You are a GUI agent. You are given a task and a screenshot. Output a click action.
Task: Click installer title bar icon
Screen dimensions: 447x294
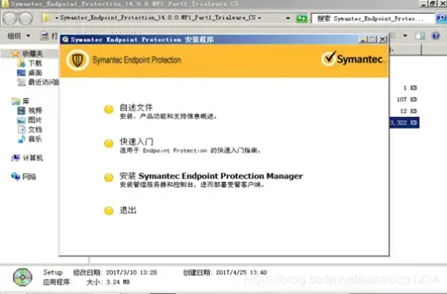click(65, 39)
